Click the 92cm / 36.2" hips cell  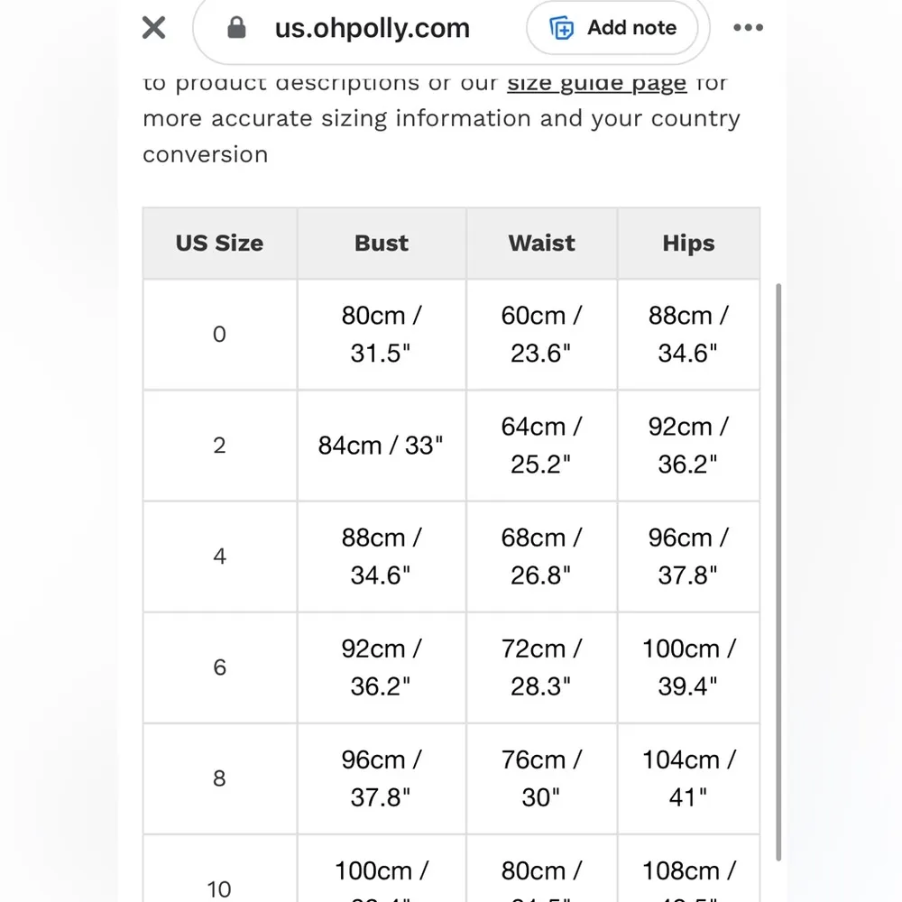pos(688,446)
